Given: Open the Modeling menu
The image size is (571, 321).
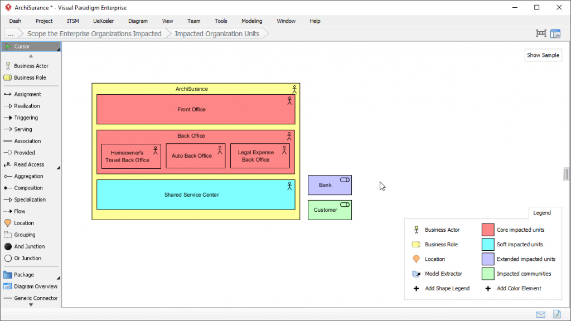Looking at the screenshot, I should 251,21.
